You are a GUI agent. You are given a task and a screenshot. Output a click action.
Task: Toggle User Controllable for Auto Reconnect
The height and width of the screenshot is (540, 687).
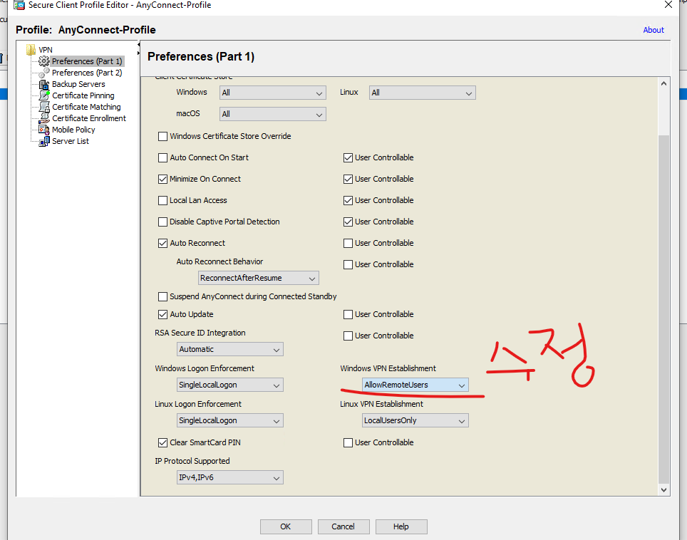click(348, 243)
